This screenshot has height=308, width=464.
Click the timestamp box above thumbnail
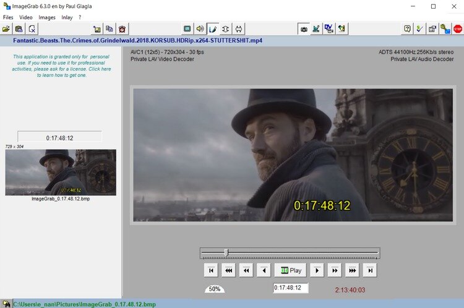coord(59,137)
